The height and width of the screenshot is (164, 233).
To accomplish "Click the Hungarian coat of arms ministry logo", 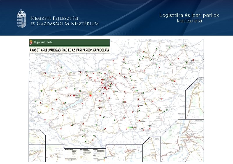I will 22,19.
